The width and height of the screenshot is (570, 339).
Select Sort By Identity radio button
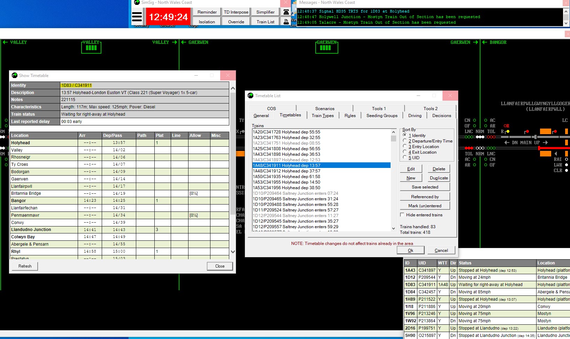(x=405, y=135)
